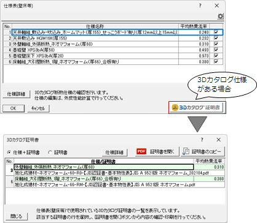Toggle checkbox for row 6 床軸組 大引間断熱
Viewport: 257px width, 223px height.
(216, 62)
